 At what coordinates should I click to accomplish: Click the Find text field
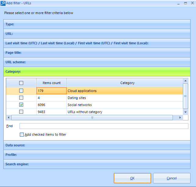click(x=104, y=126)
